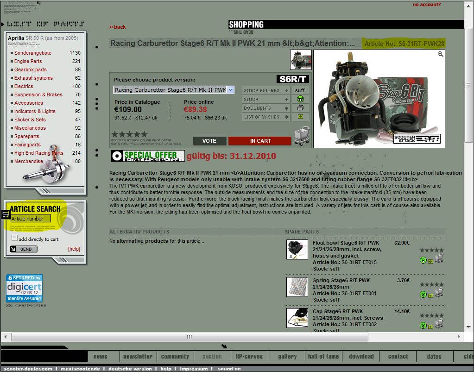Click the Article number input field

click(x=31, y=219)
